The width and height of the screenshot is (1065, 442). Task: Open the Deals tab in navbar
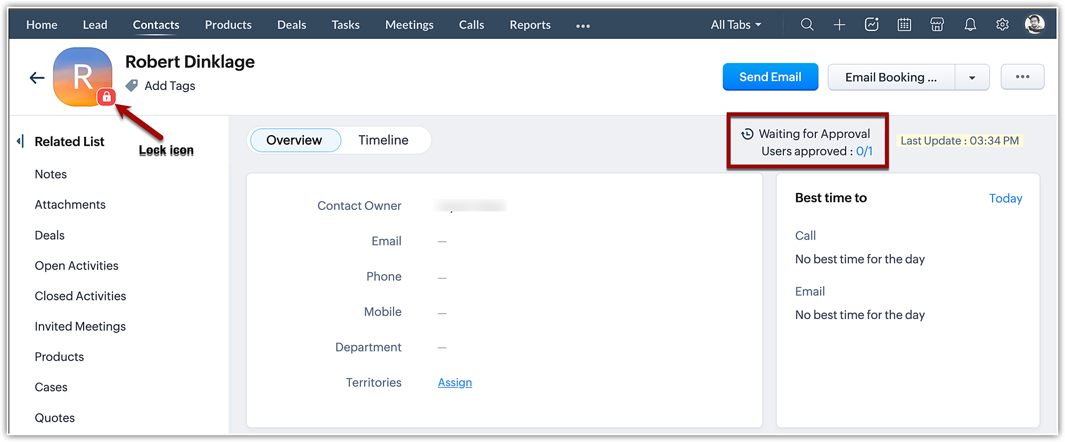click(291, 24)
